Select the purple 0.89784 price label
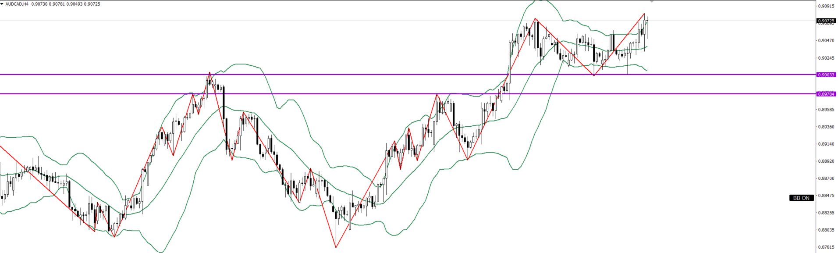The width and height of the screenshot is (838, 253). click(826, 94)
